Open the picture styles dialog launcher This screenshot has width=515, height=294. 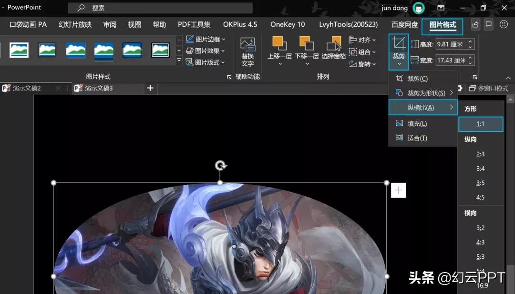[229, 77]
